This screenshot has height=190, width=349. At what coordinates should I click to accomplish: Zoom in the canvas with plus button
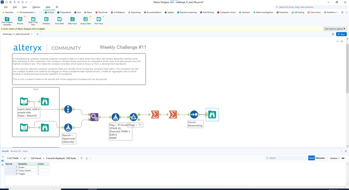tap(342, 41)
